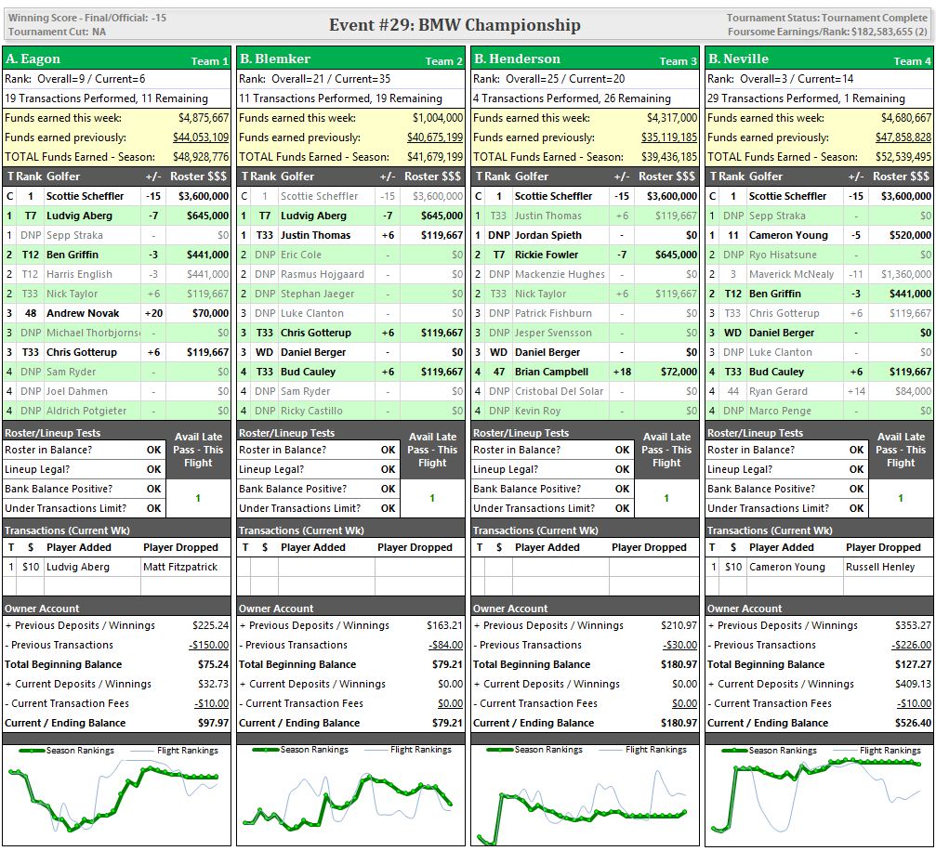Click Jordan Spieth in Henderson's roster

click(x=547, y=235)
